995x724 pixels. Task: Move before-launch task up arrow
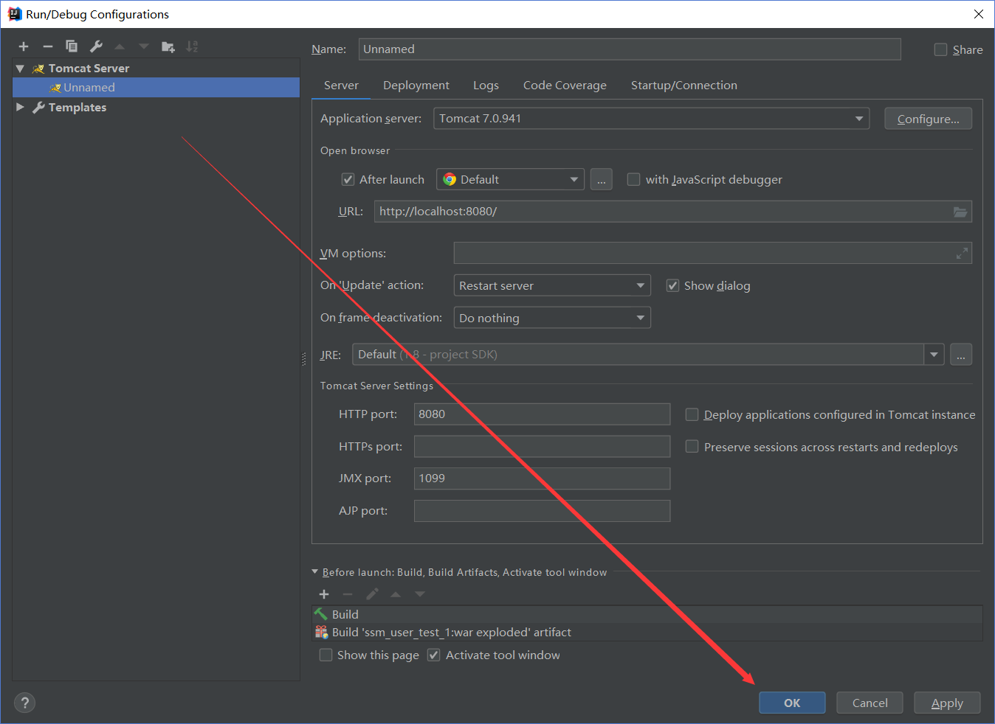(x=396, y=594)
